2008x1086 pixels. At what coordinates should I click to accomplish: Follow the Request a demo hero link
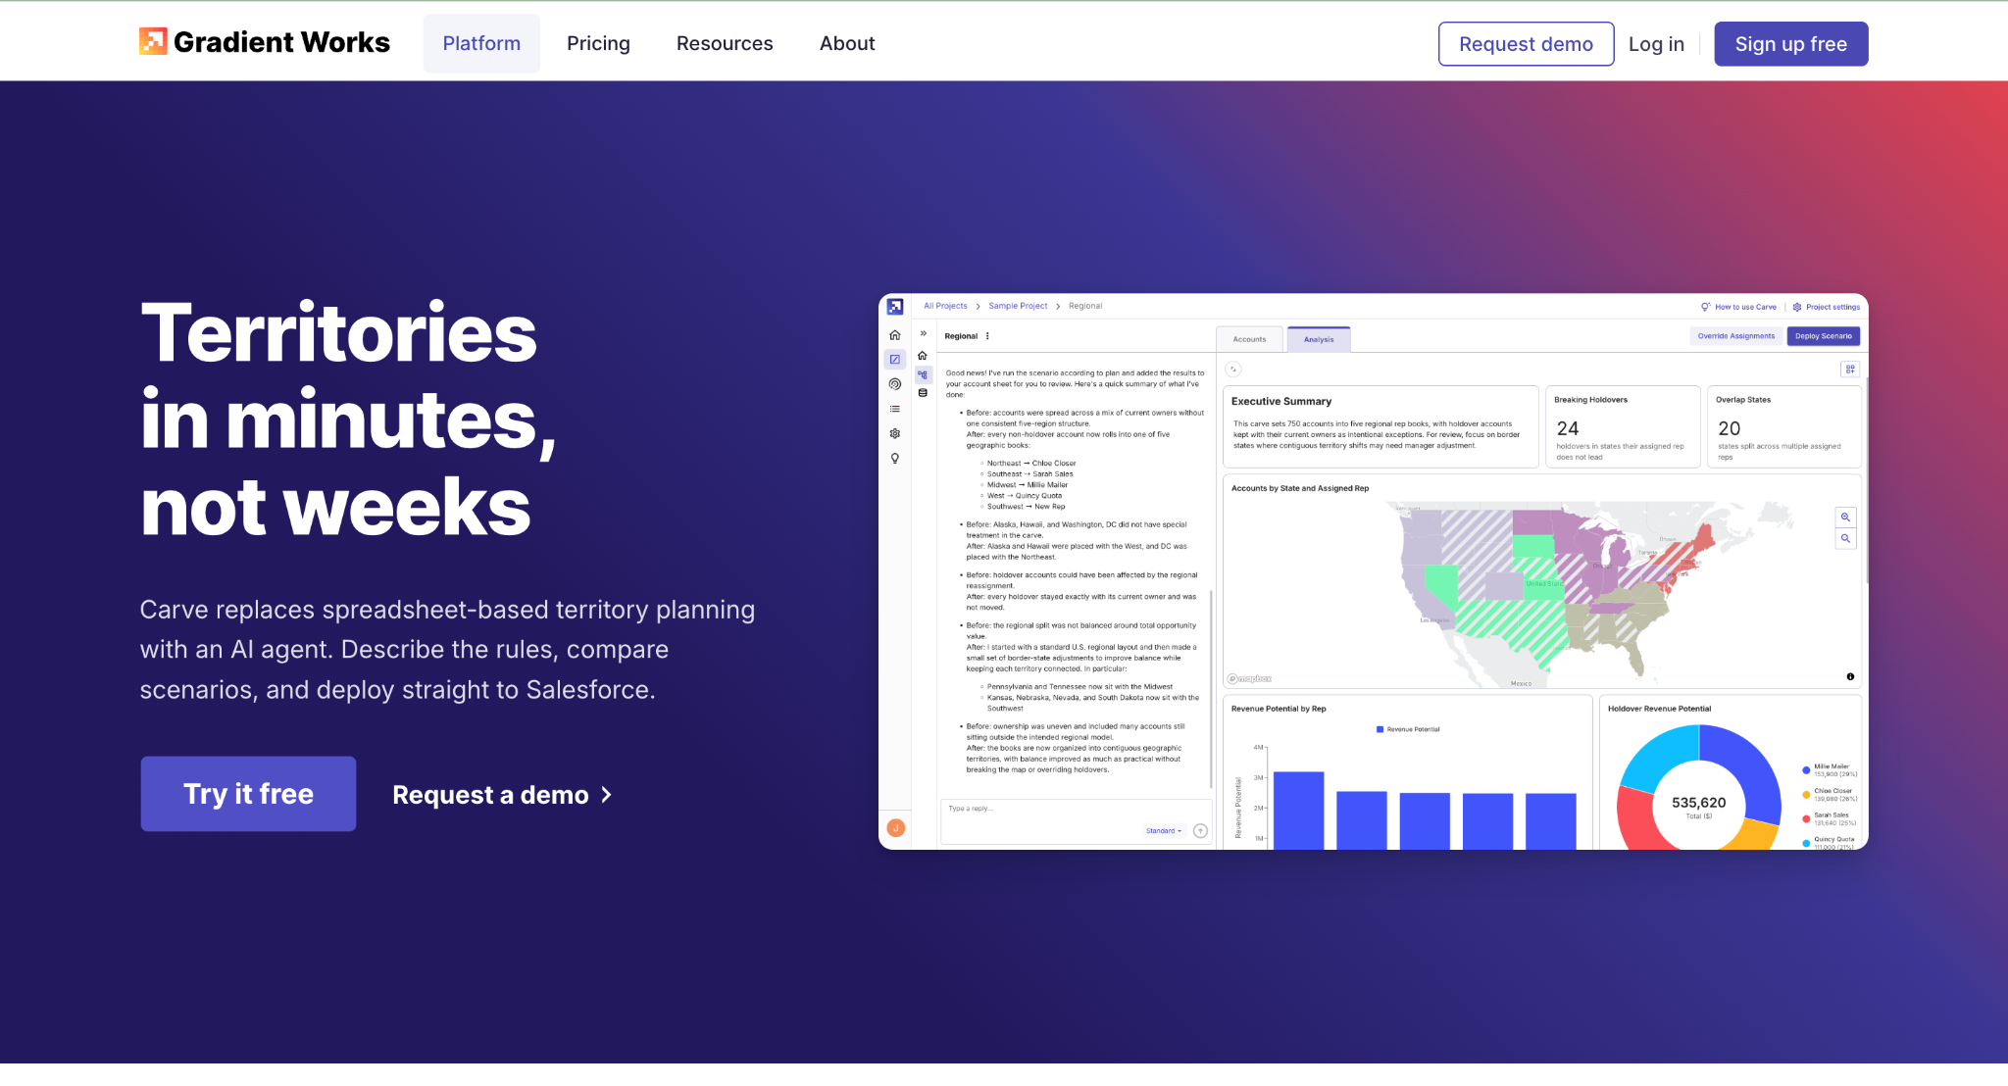(x=502, y=795)
